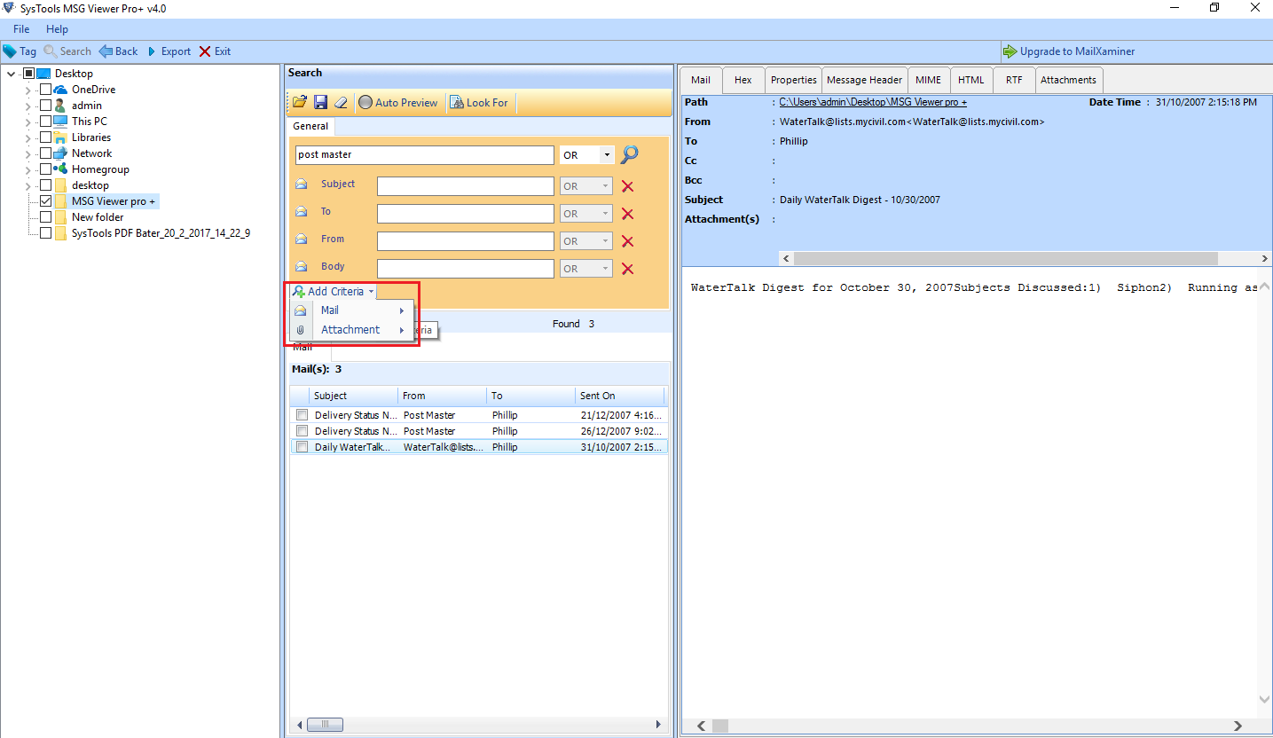Expand the Mail submenu under Add Criteria

(350, 310)
